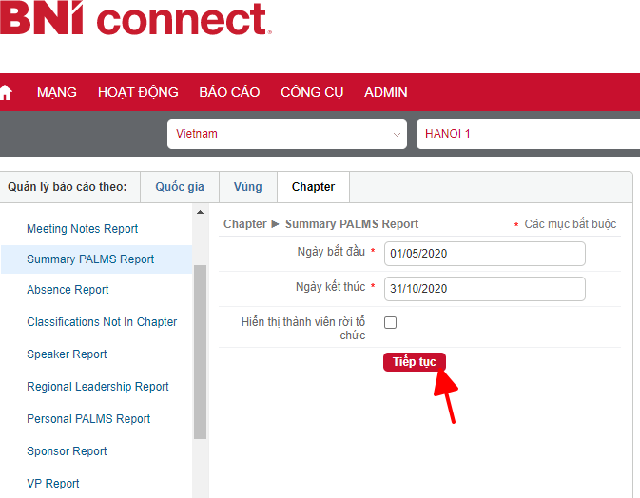Image resolution: width=640 pixels, height=498 pixels.
Task: Open Regional Leadership Report
Action: click(98, 386)
